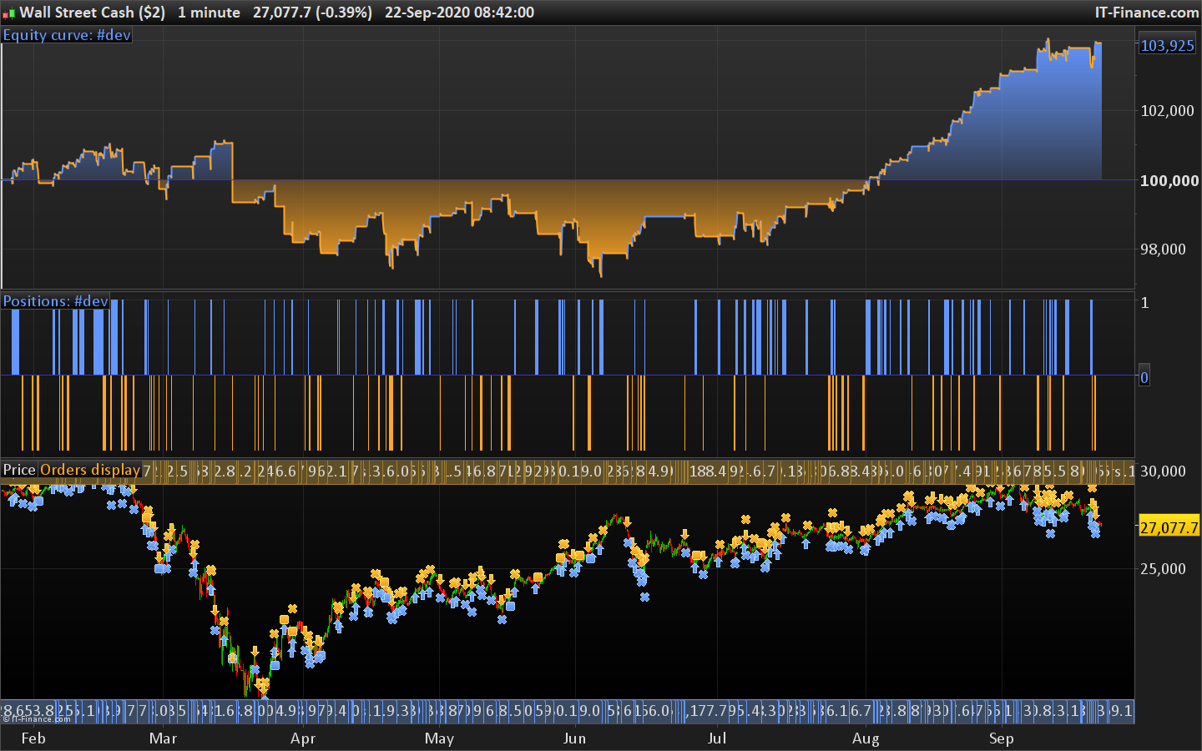
Task: Click the 27,077.7 (-0.39%) price readout
Action: [312, 13]
